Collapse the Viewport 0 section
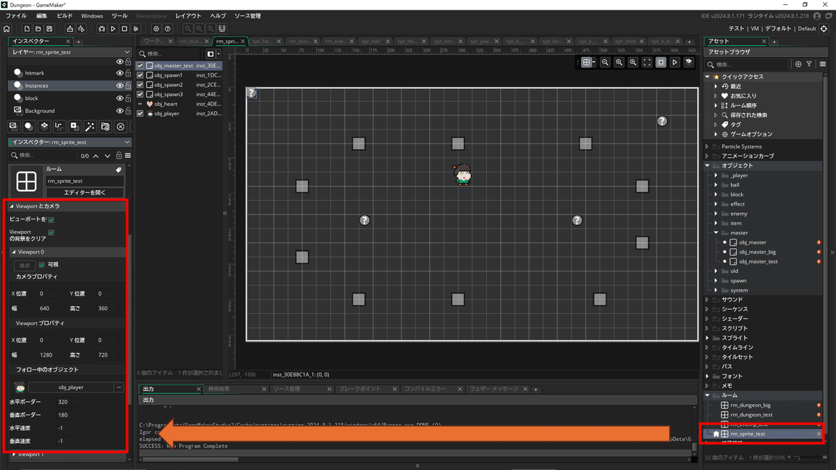The height and width of the screenshot is (470, 836). coord(13,252)
